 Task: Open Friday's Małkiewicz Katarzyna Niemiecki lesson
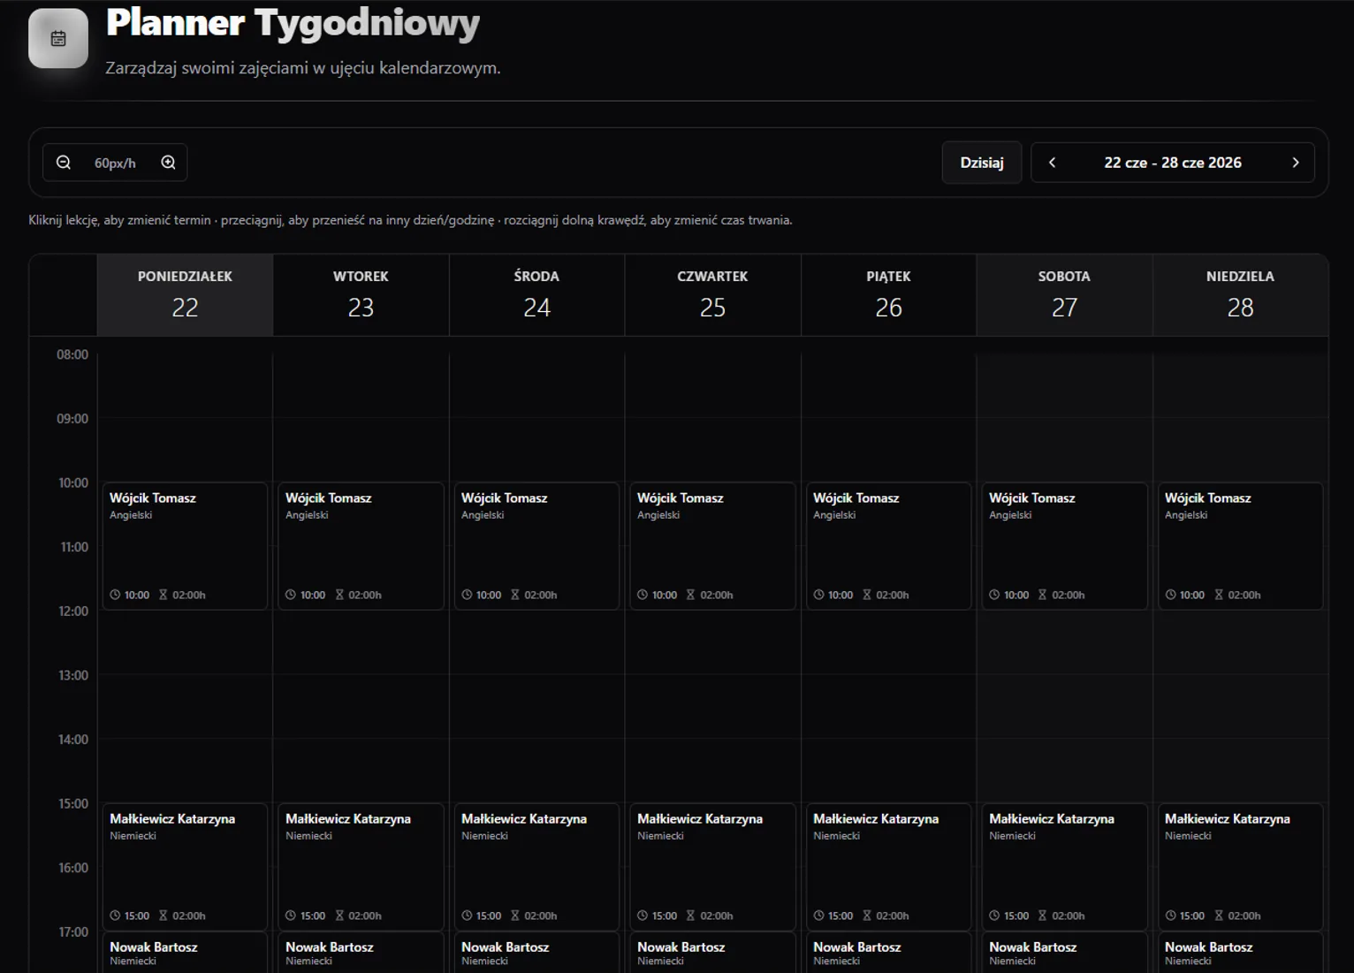(x=888, y=867)
